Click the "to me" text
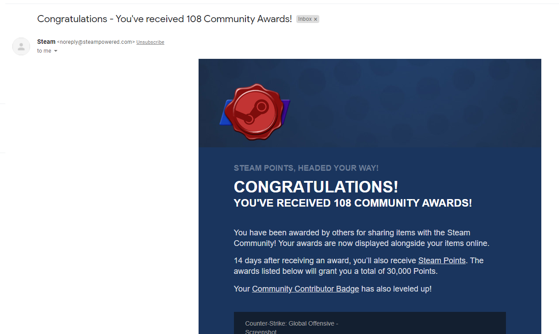Viewport: 559px width, 334px height. [x=44, y=51]
